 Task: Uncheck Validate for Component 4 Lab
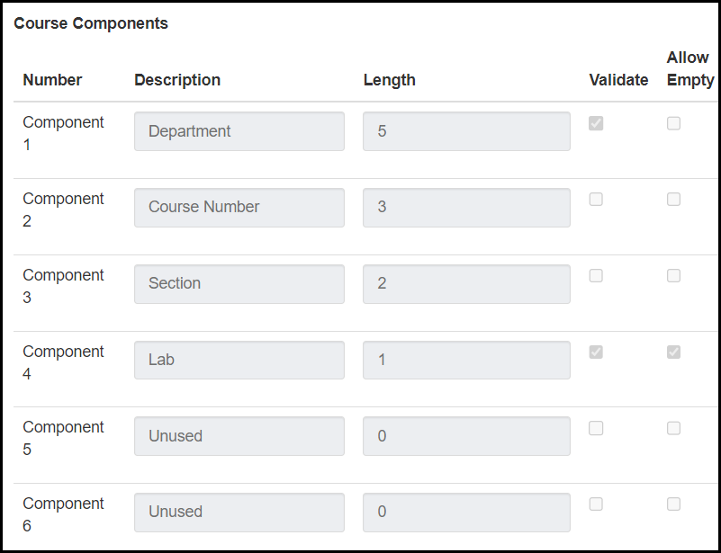point(596,352)
